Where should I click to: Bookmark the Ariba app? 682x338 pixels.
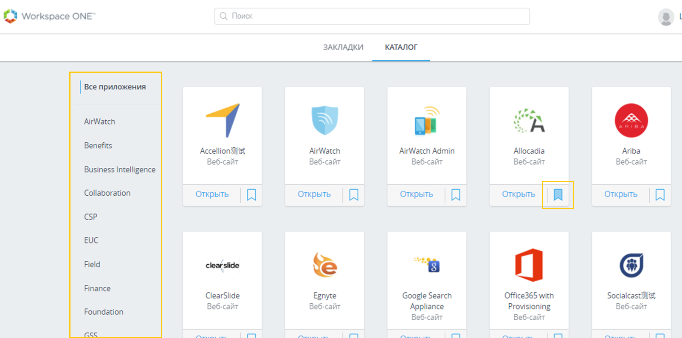click(x=660, y=195)
